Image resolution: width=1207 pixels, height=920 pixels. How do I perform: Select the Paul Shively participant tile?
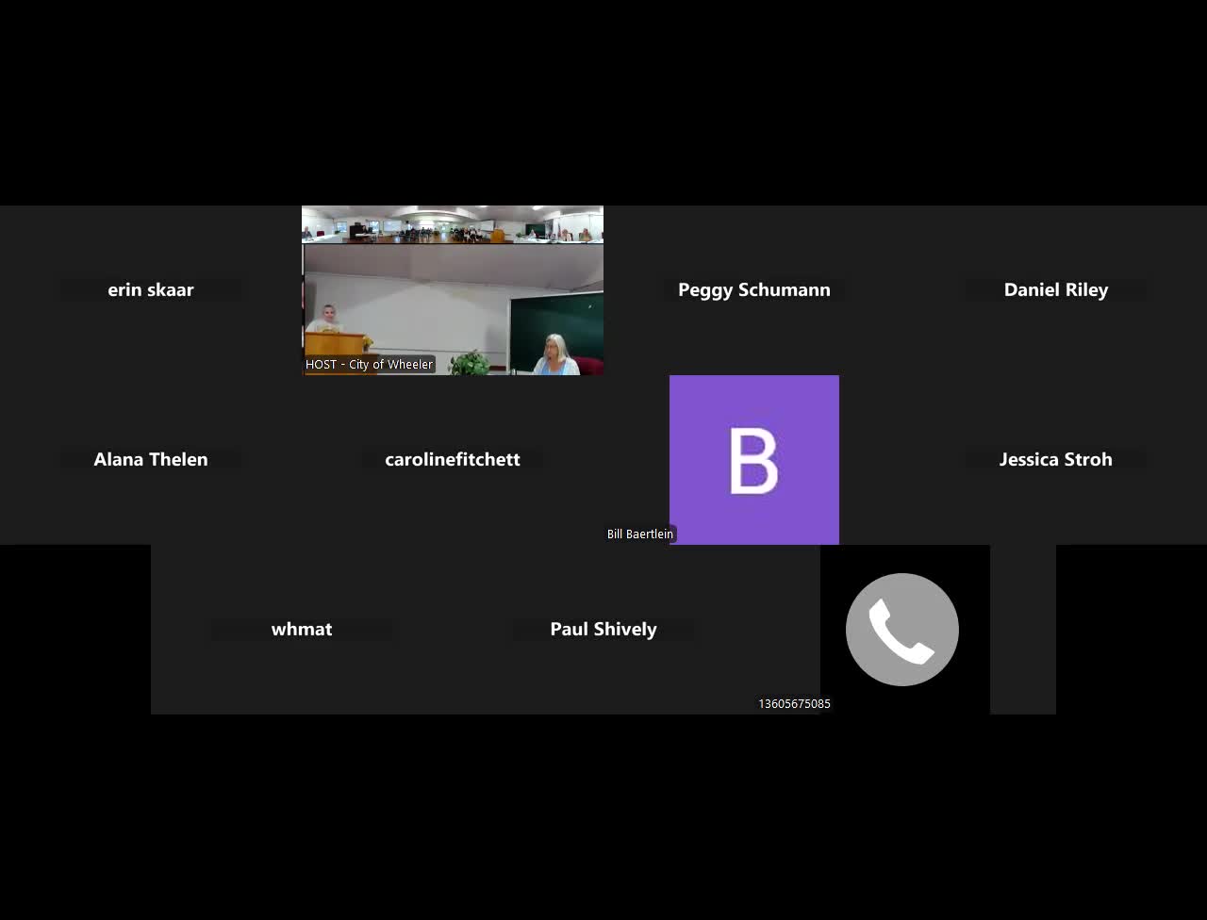coord(603,630)
